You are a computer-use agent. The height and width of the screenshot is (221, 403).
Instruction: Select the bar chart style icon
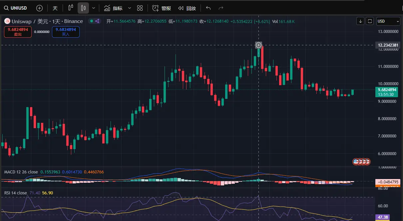tap(70, 8)
